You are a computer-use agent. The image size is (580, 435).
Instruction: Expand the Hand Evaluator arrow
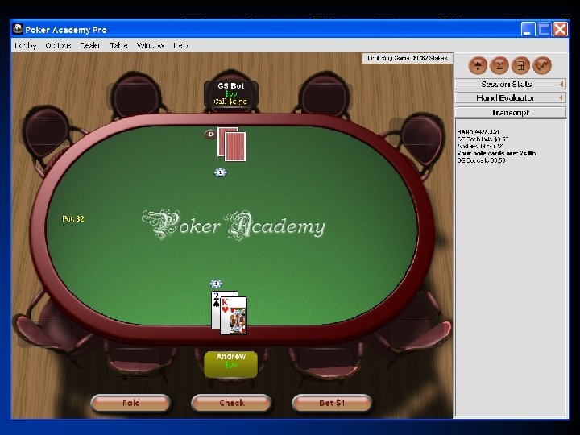click(561, 98)
